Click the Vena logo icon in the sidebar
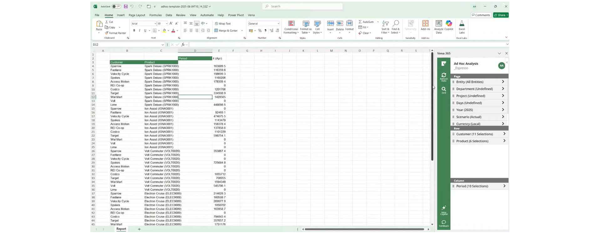600x234 pixels. pos(444,64)
